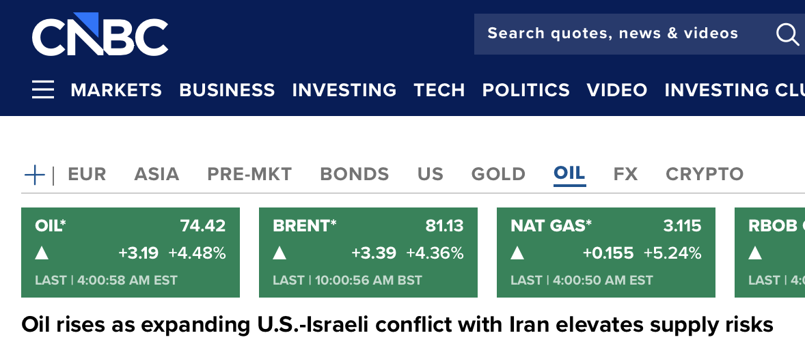Screen dimensions: 805x359
Task: Click the up arrow in OIL card
Action: coord(42,253)
